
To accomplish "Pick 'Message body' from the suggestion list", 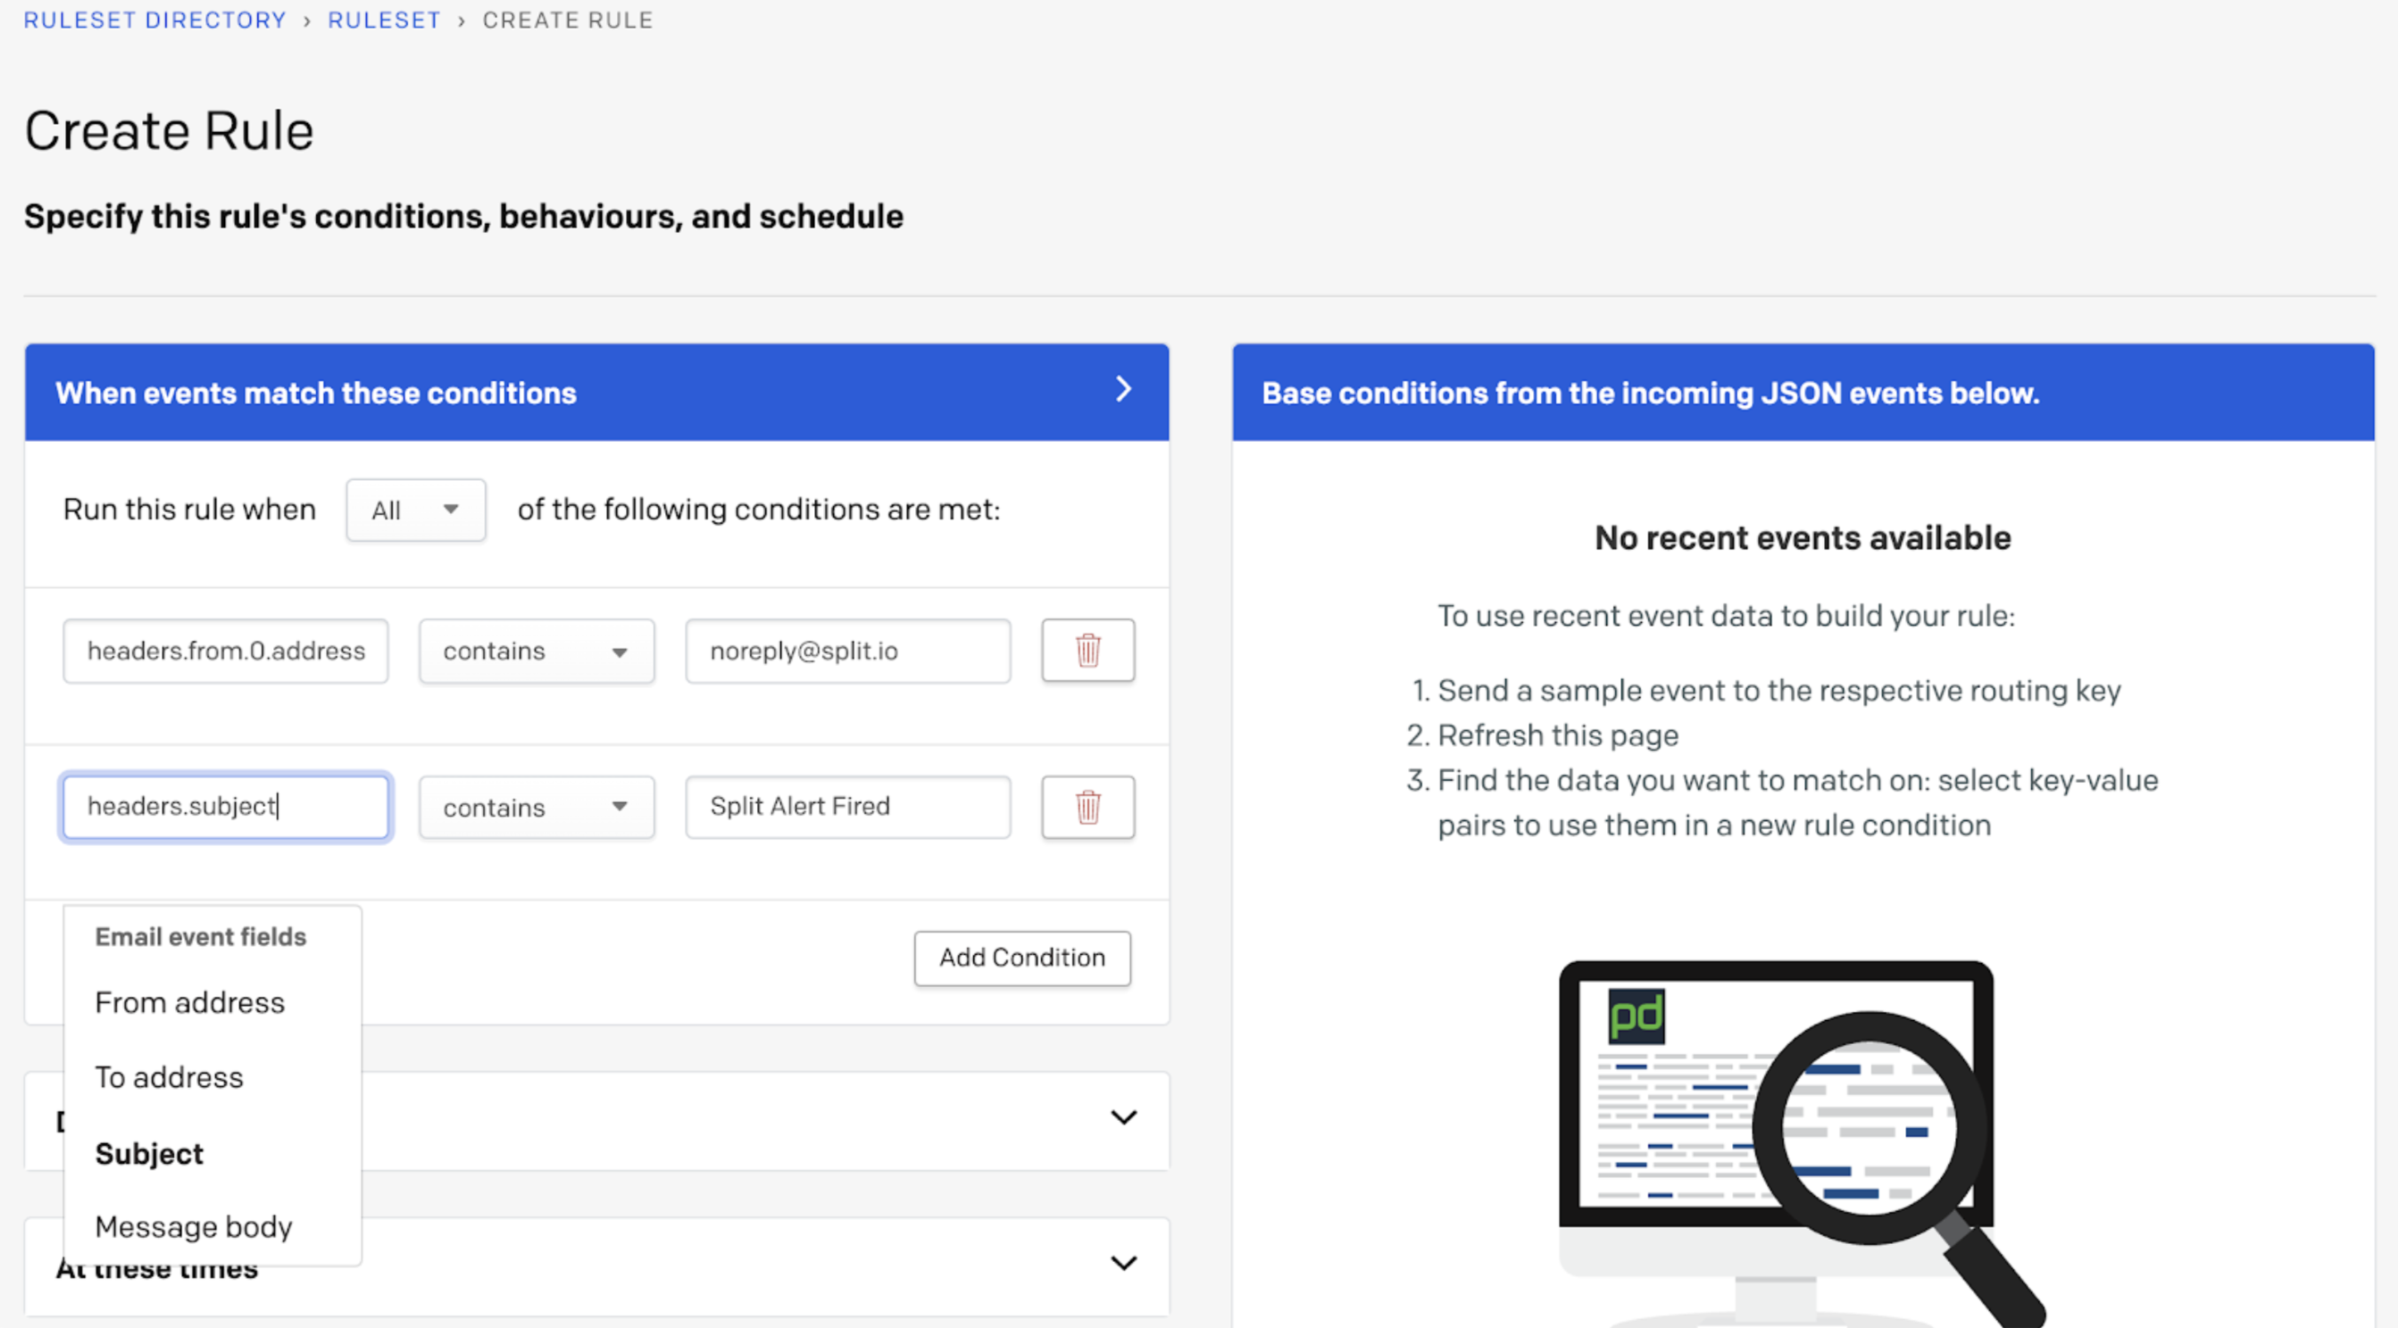I will point(194,1226).
